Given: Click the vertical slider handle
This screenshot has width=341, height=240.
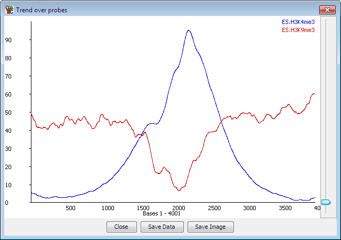Looking at the screenshot, I should click(x=326, y=202).
